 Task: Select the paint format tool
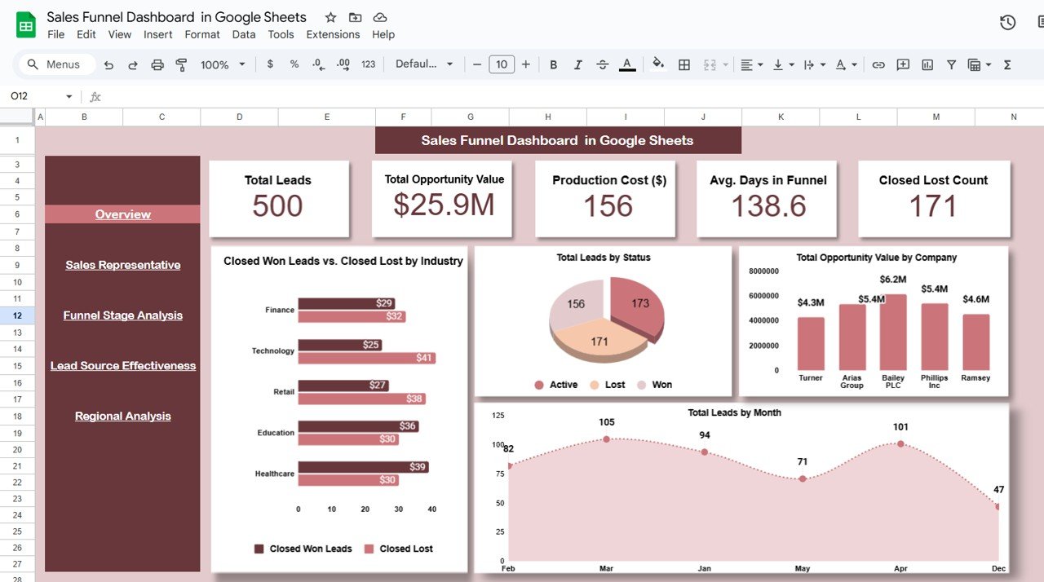(182, 65)
